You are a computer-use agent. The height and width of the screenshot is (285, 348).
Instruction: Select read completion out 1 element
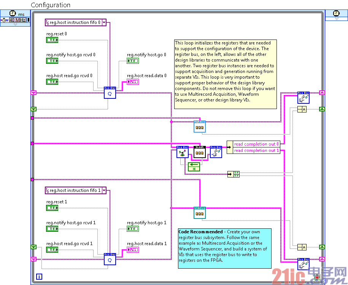point(256,150)
